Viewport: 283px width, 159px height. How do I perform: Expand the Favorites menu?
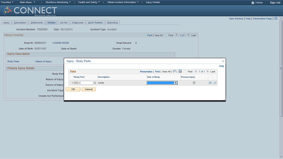click(x=7, y=2)
